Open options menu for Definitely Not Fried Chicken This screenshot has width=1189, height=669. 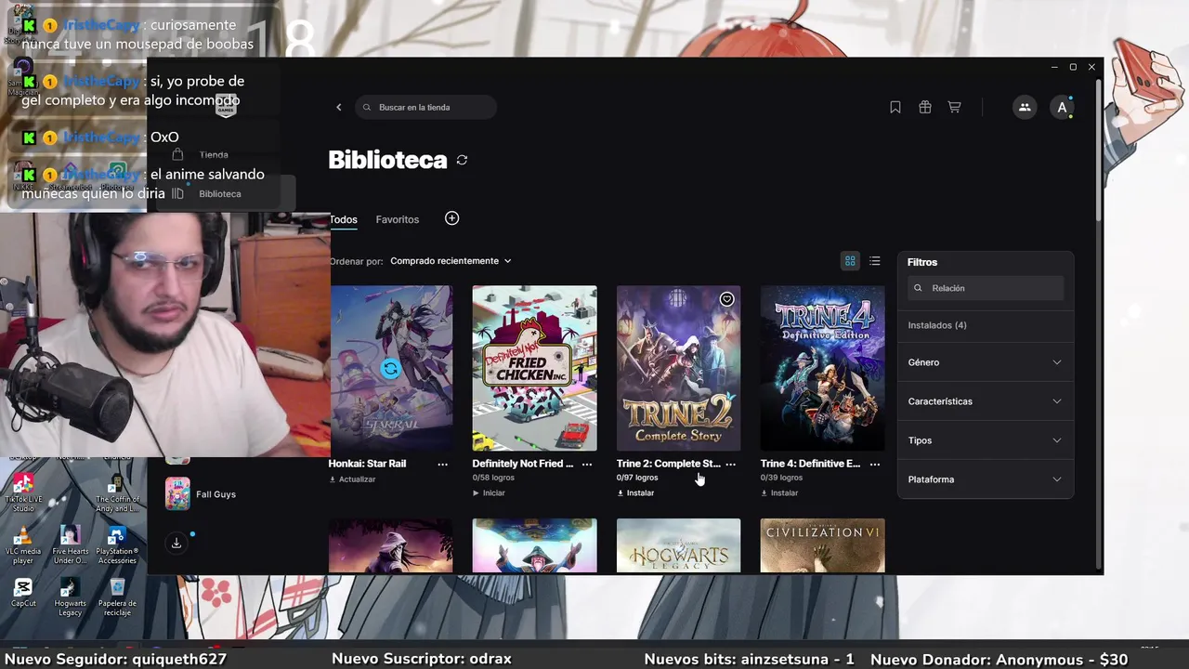[x=587, y=464]
